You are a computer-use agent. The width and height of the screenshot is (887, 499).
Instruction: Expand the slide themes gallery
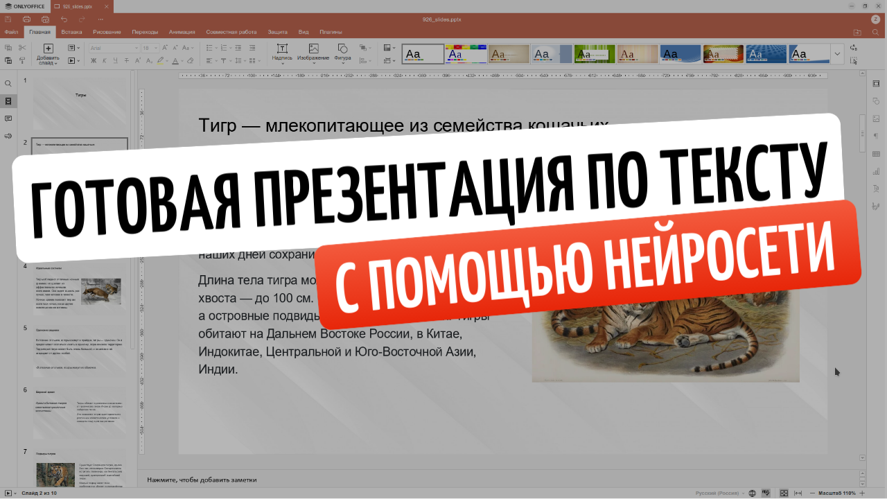tap(837, 53)
